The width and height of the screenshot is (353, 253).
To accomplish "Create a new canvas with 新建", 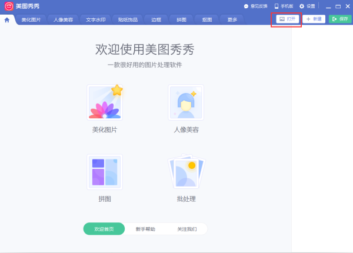I will 314,19.
